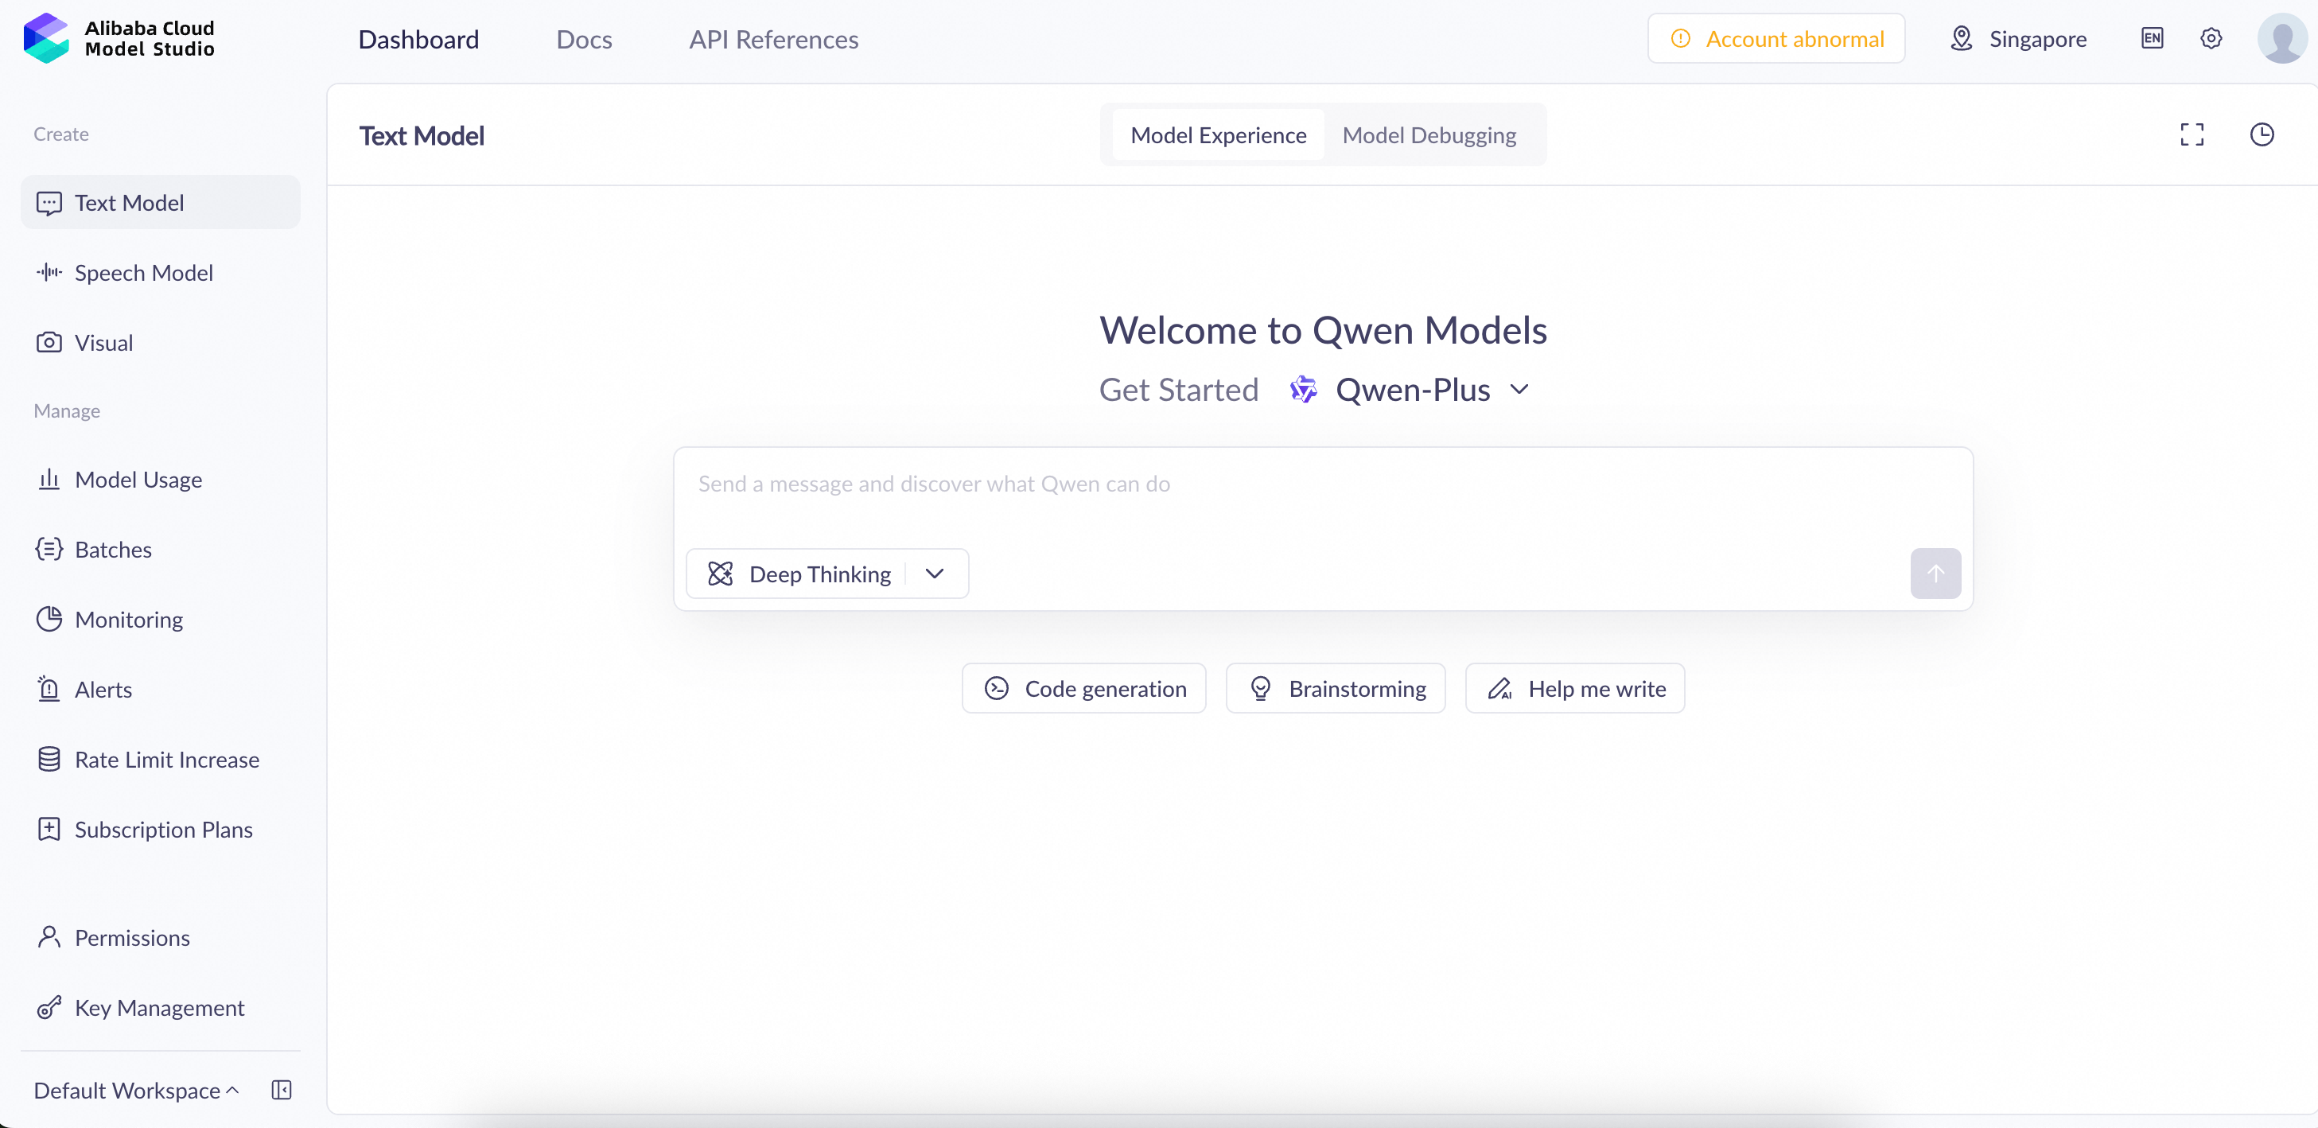Image resolution: width=2318 pixels, height=1128 pixels.
Task: Switch language with the EN icon
Action: pyautogui.click(x=2153, y=39)
